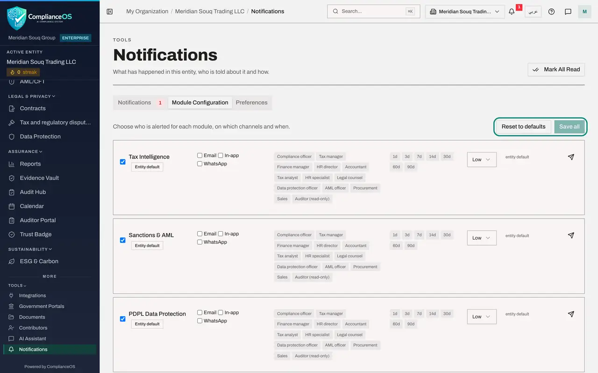Open the Low priority dropdown for Sanctions & AML
Screen dimensions: 598x373
[482, 238]
